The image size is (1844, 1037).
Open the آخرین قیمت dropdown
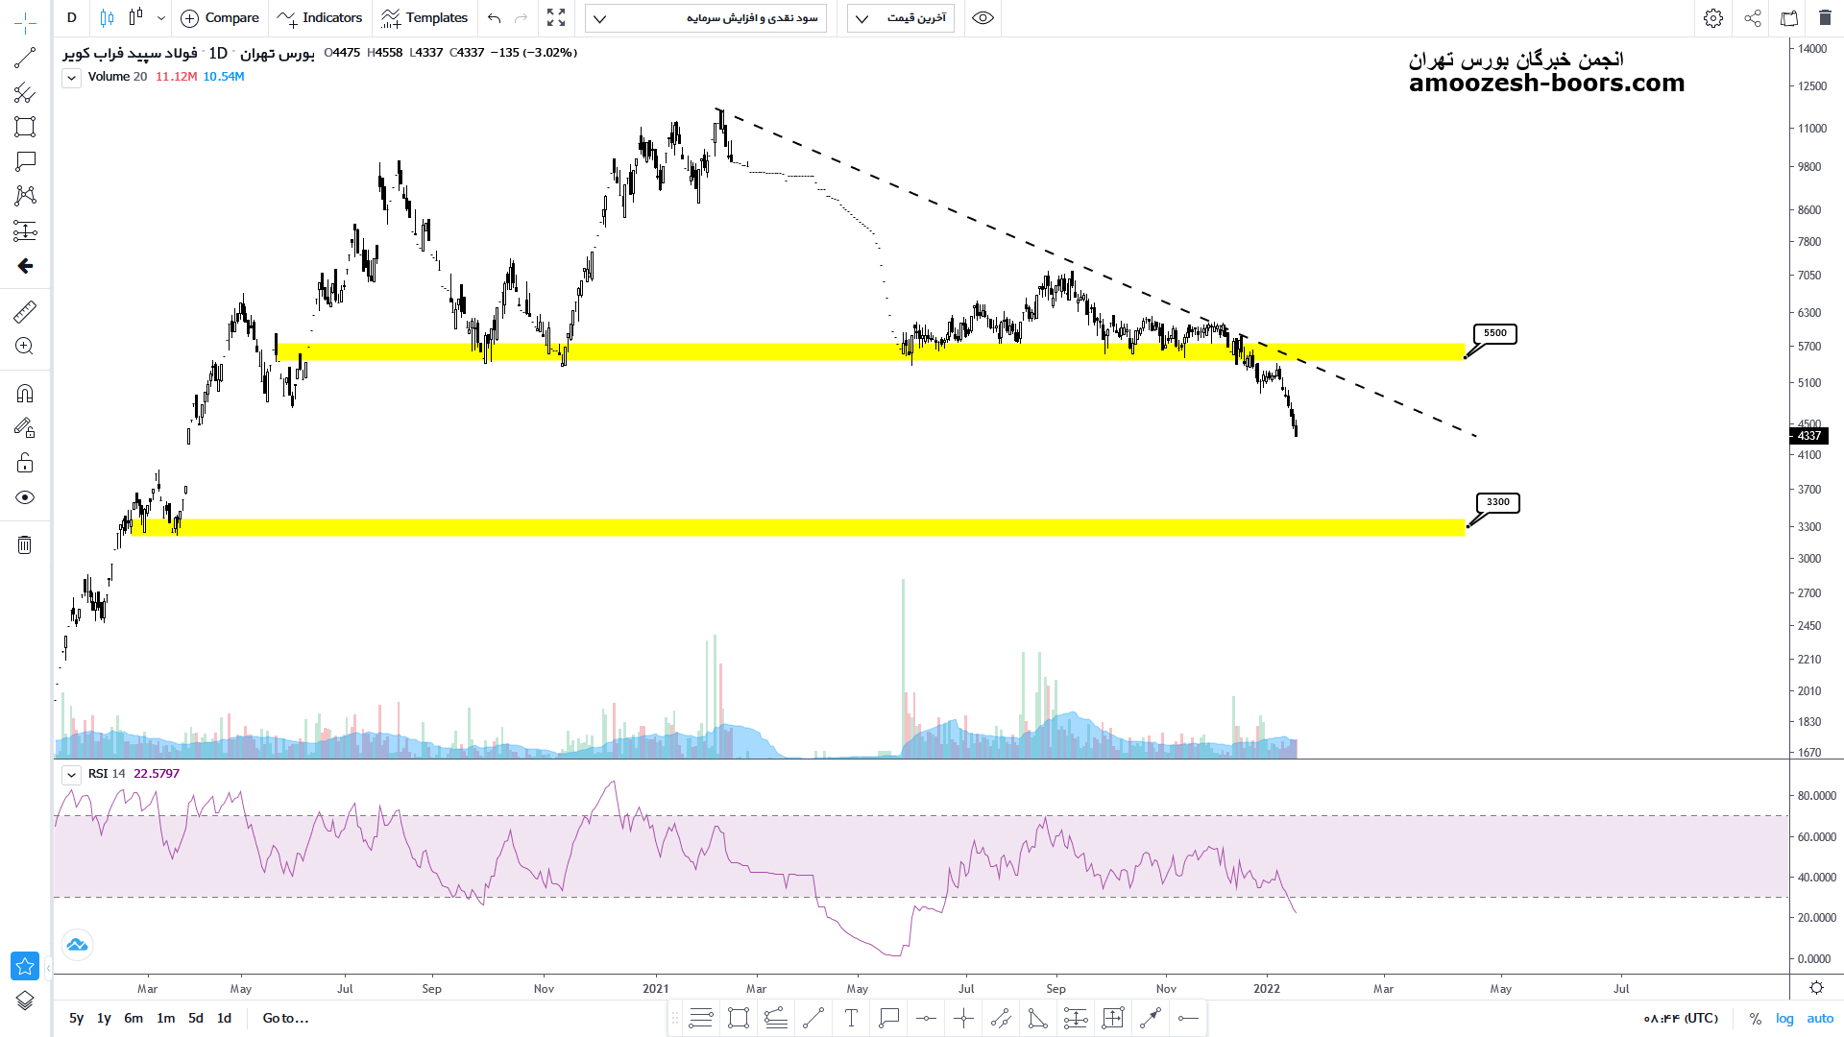901,18
